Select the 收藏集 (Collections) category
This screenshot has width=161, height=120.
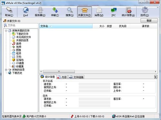click(20, 67)
